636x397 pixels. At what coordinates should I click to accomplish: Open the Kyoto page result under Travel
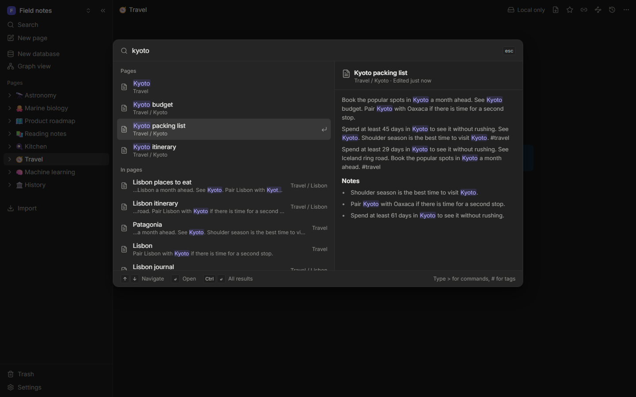[x=224, y=87]
